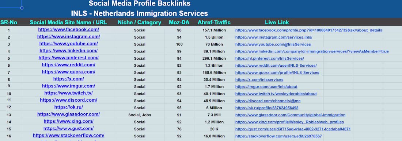The height and width of the screenshot is (141, 402).
Task: Open youtube.com/@InlsServices live link
Action: [x=273, y=44]
